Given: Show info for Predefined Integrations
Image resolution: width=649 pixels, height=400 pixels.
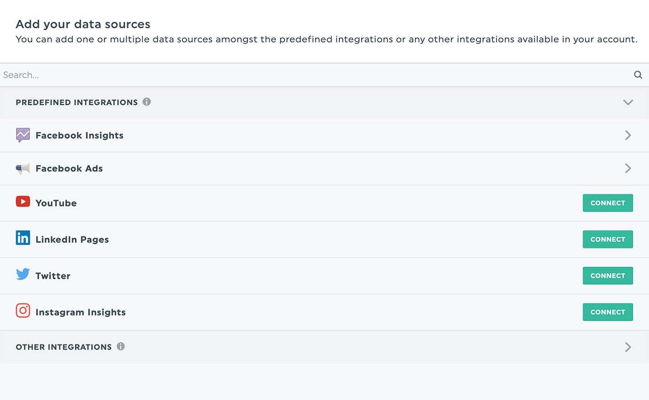Looking at the screenshot, I should point(147,102).
